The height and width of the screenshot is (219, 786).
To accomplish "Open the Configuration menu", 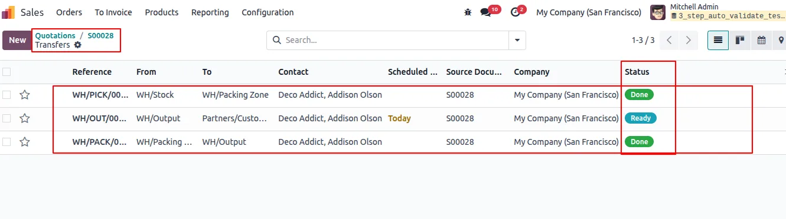I will tap(268, 12).
